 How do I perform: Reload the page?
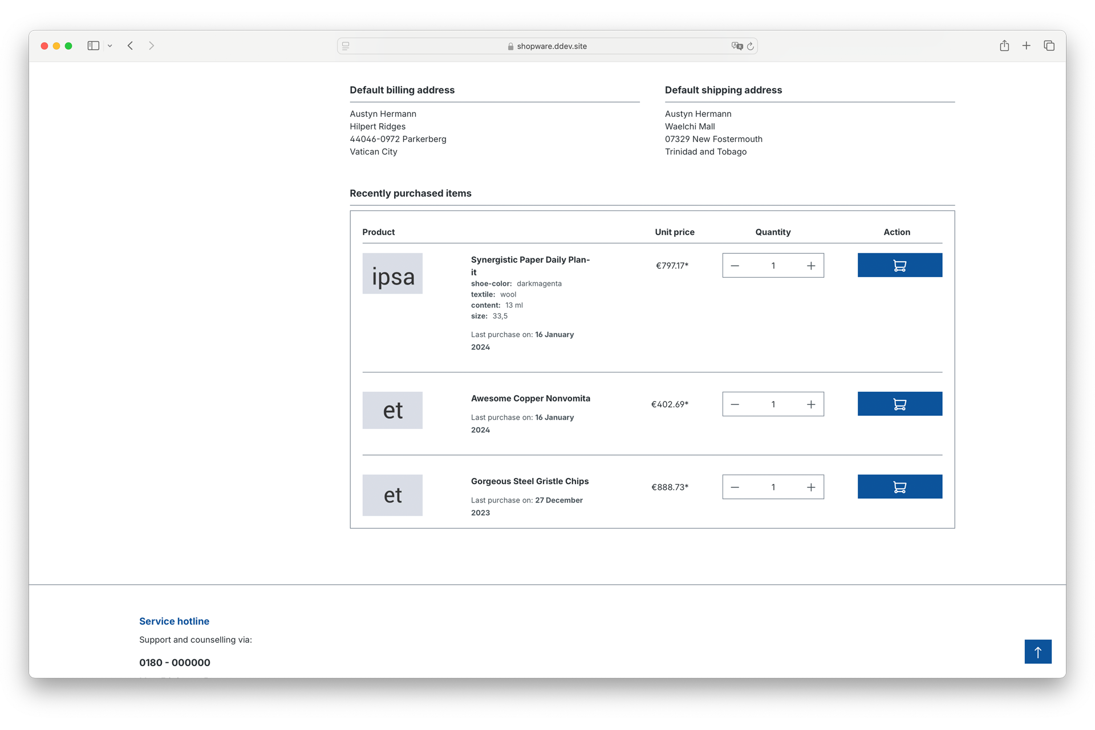click(x=750, y=46)
